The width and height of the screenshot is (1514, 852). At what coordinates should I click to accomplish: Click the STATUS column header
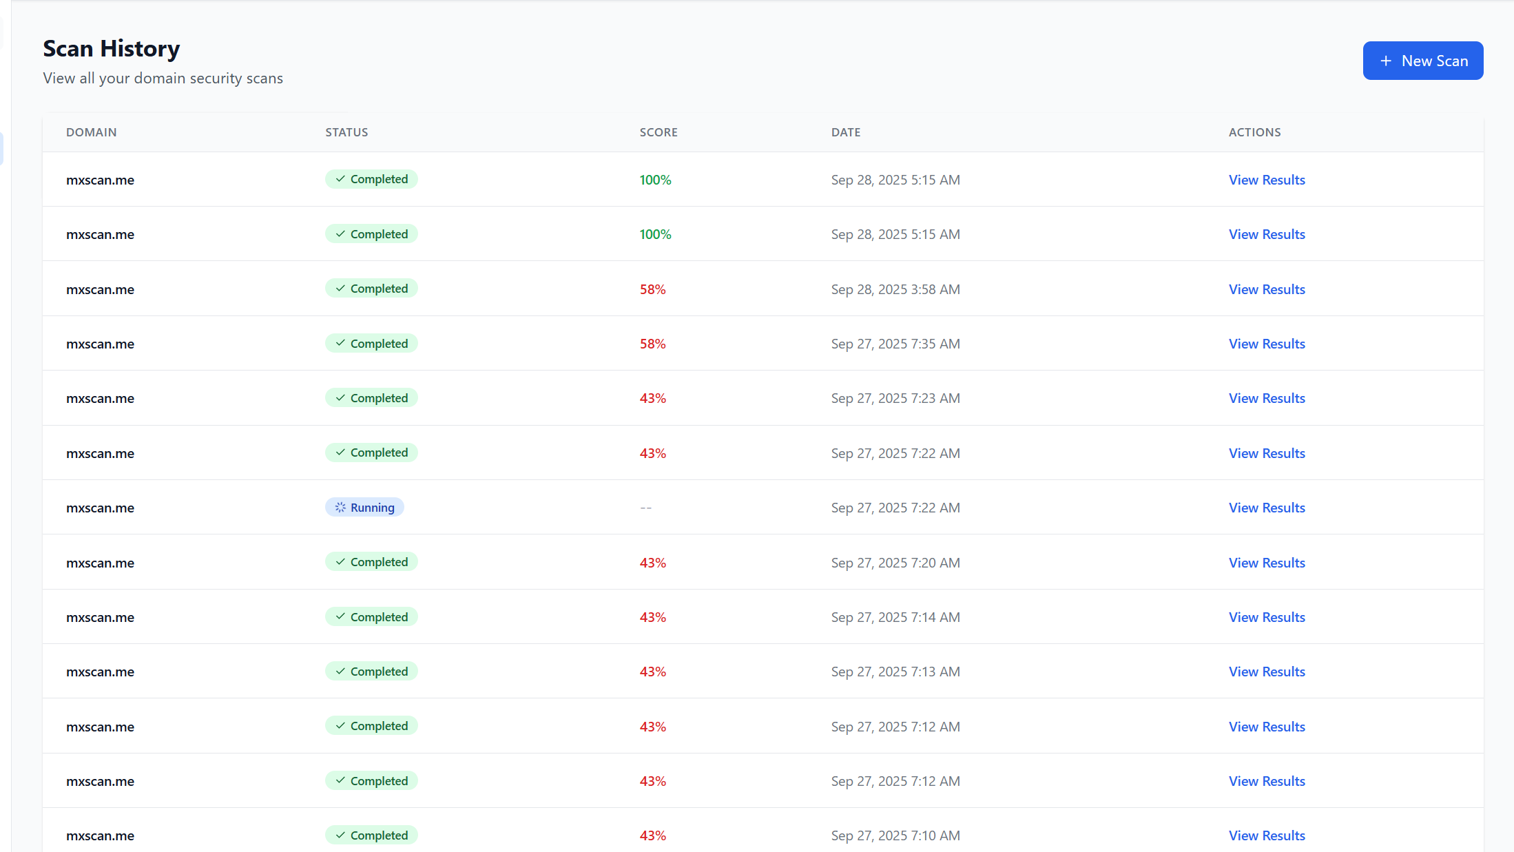[346, 132]
